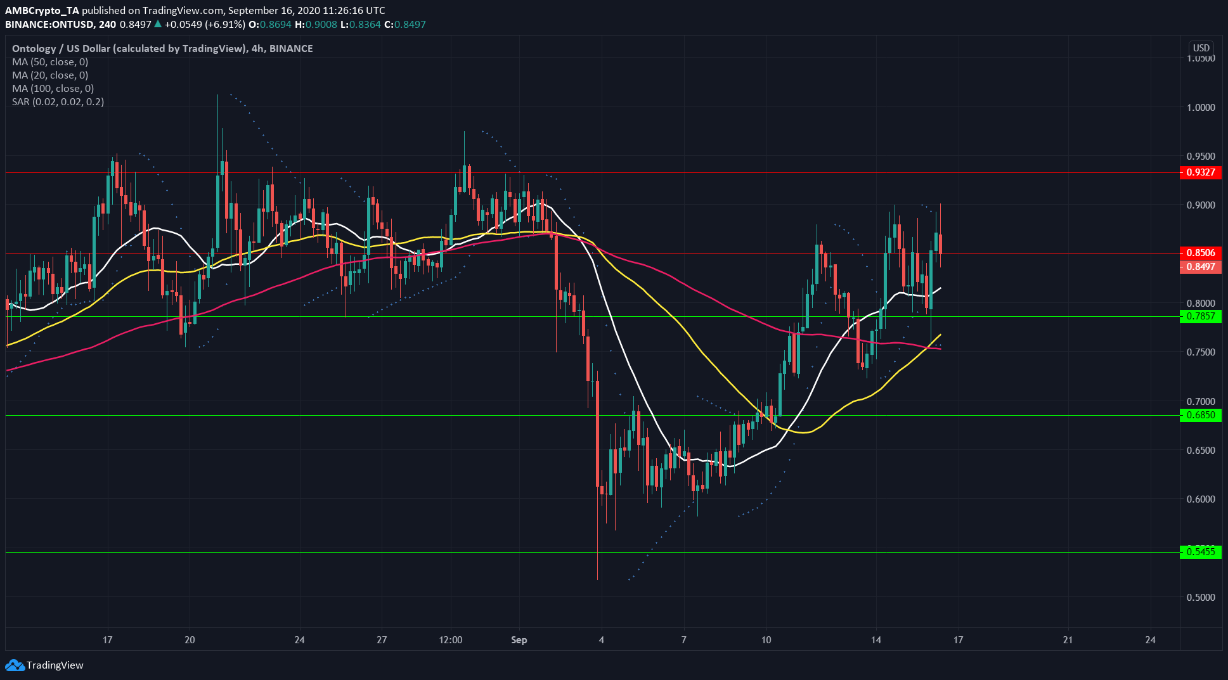Screen dimensions: 1228x680
Task: Click the 24 date label at right end
Action: coord(1151,640)
